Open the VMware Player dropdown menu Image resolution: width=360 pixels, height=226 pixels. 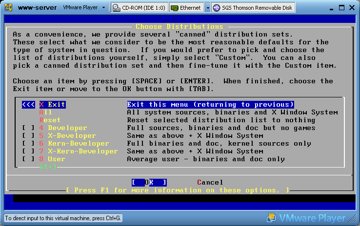(x=84, y=8)
